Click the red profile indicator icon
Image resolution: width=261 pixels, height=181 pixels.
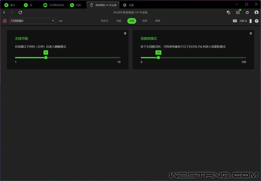(x=5, y=21)
